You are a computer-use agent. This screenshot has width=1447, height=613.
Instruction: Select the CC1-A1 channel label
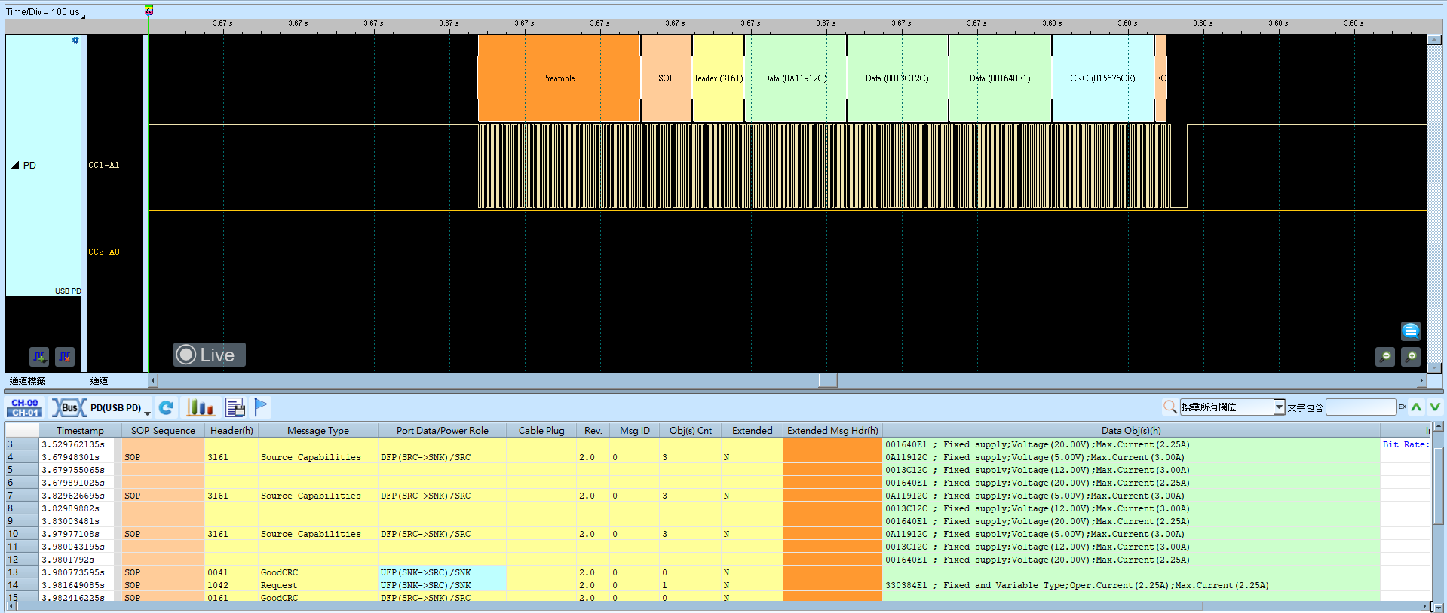click(104, 166)
